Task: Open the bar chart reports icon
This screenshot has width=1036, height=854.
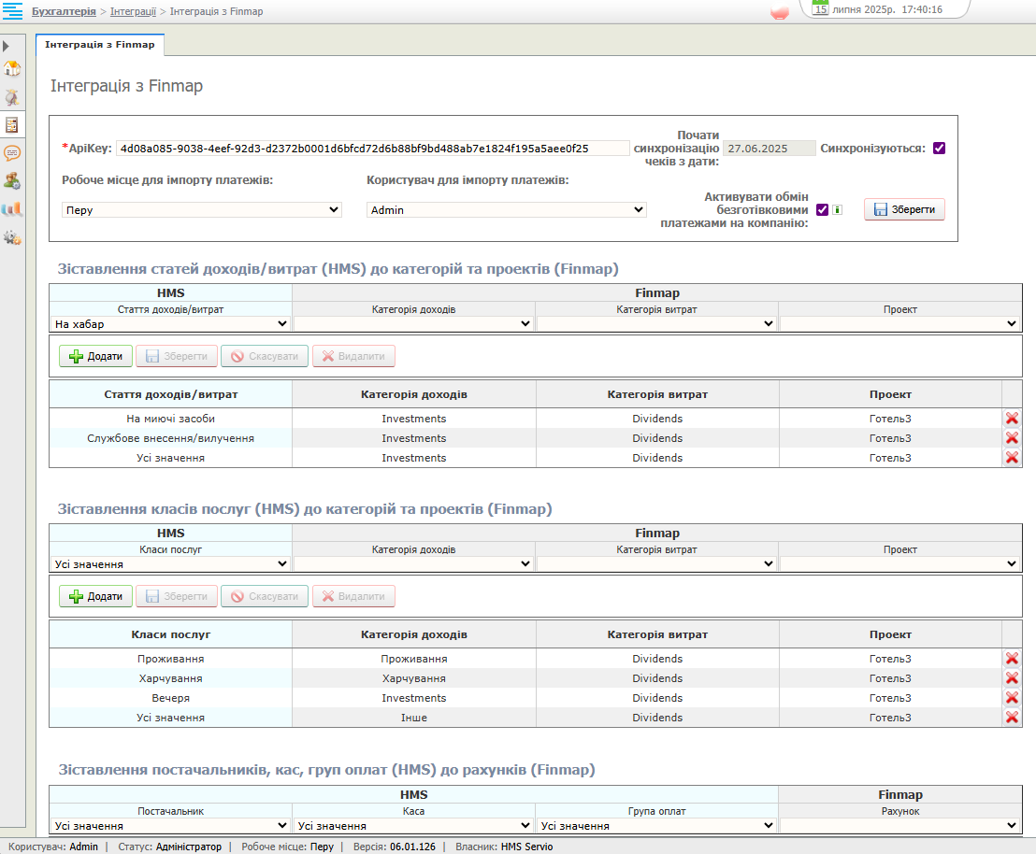Action: pos(12,209)
